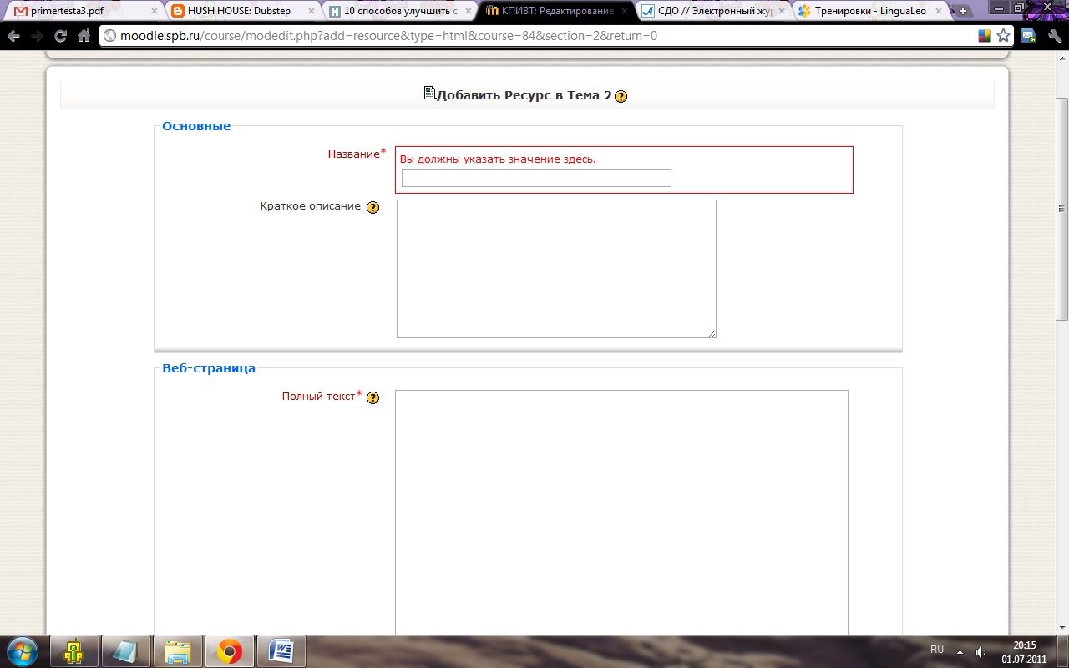
Task: Click the Добавить Ресурс в Тема 2 heading
Action: coord(524,95)
